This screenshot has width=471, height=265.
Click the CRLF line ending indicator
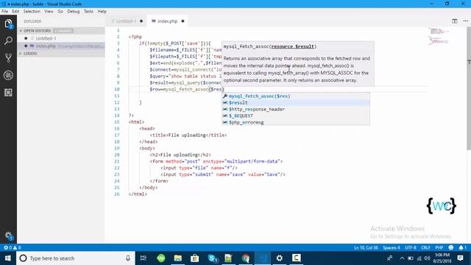point(425,247)
